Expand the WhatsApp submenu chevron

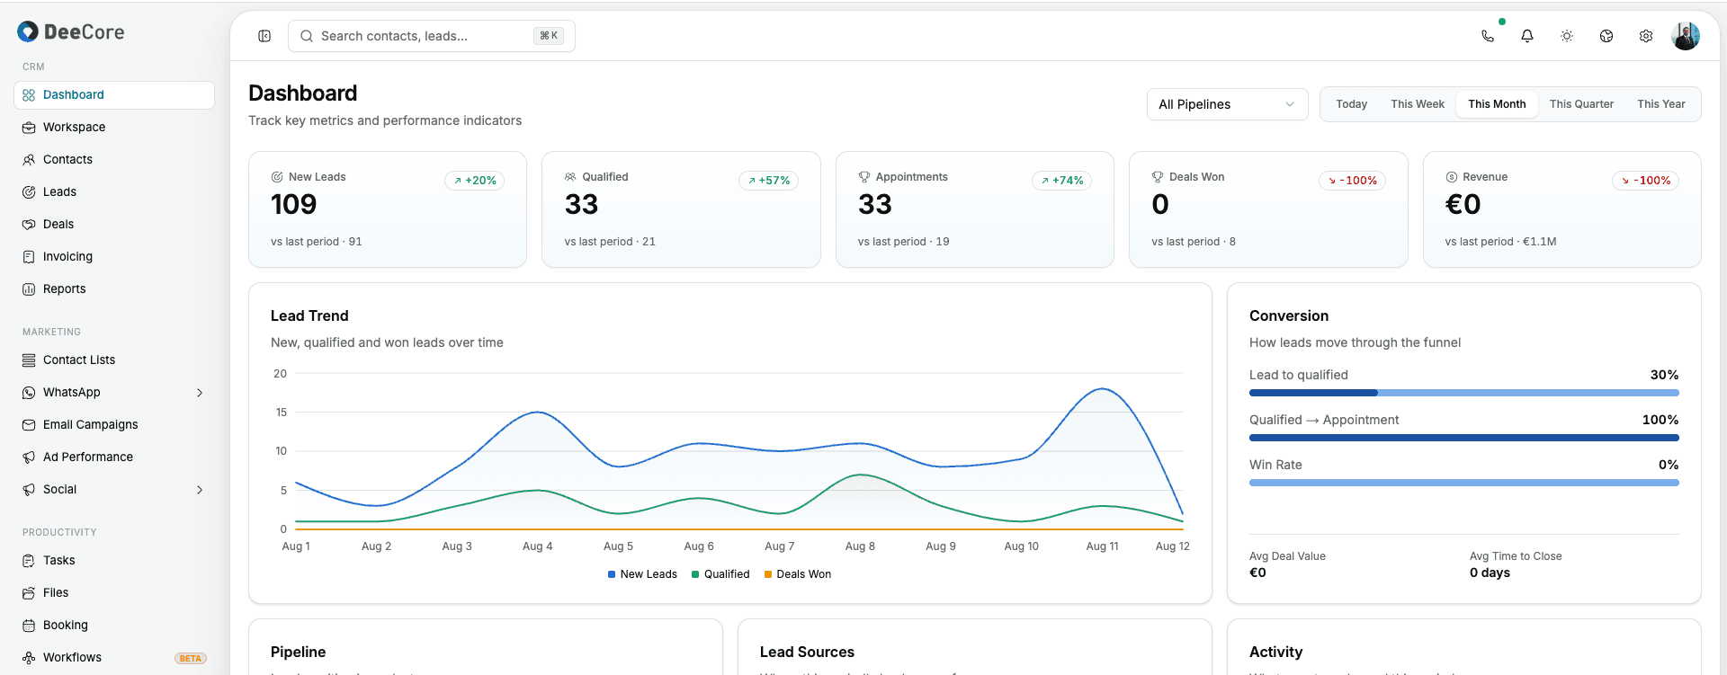tap(200, 393)
